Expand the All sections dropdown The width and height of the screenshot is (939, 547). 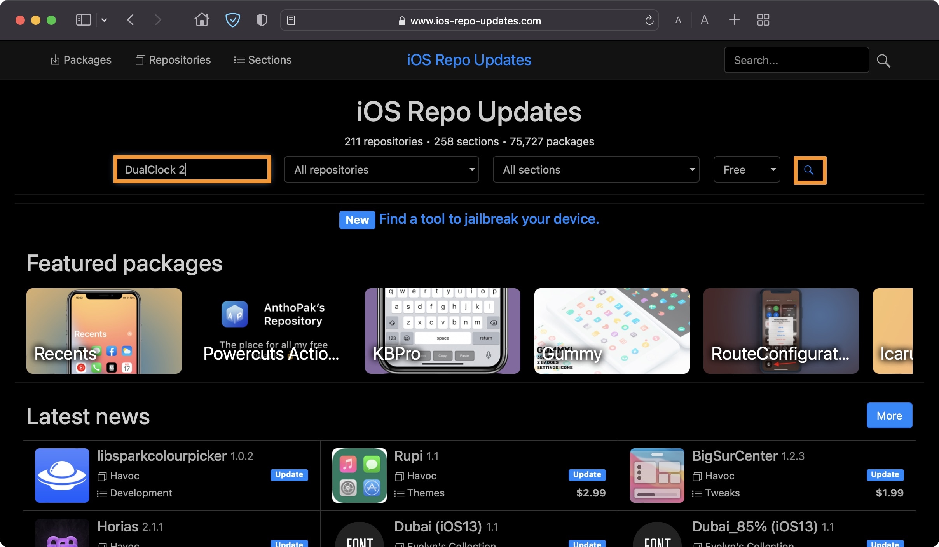coord(596,169)
